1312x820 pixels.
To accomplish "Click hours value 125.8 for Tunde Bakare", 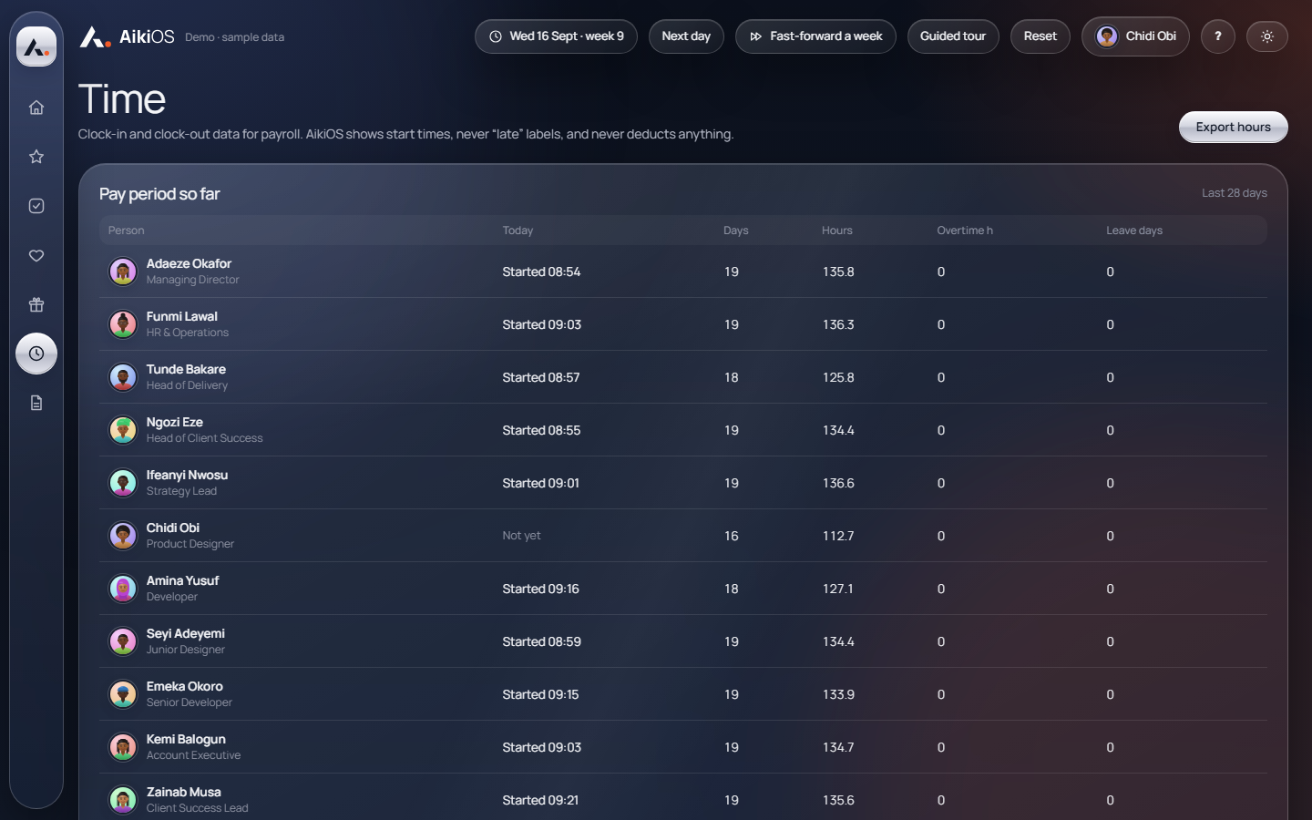I will pos(838,377).
